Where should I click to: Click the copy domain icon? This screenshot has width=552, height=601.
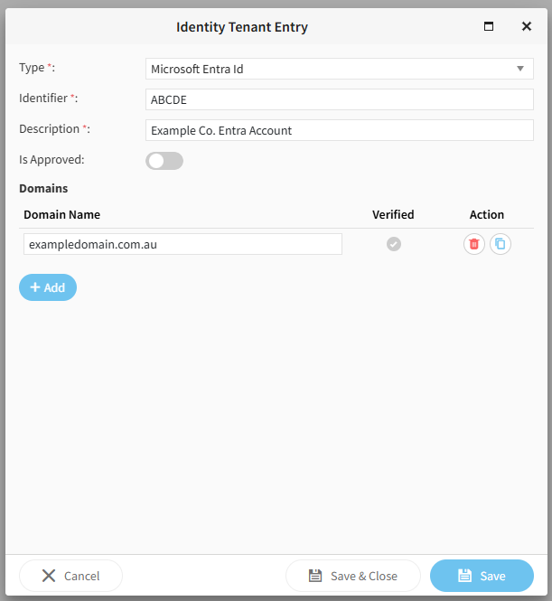tap(501, 244)
